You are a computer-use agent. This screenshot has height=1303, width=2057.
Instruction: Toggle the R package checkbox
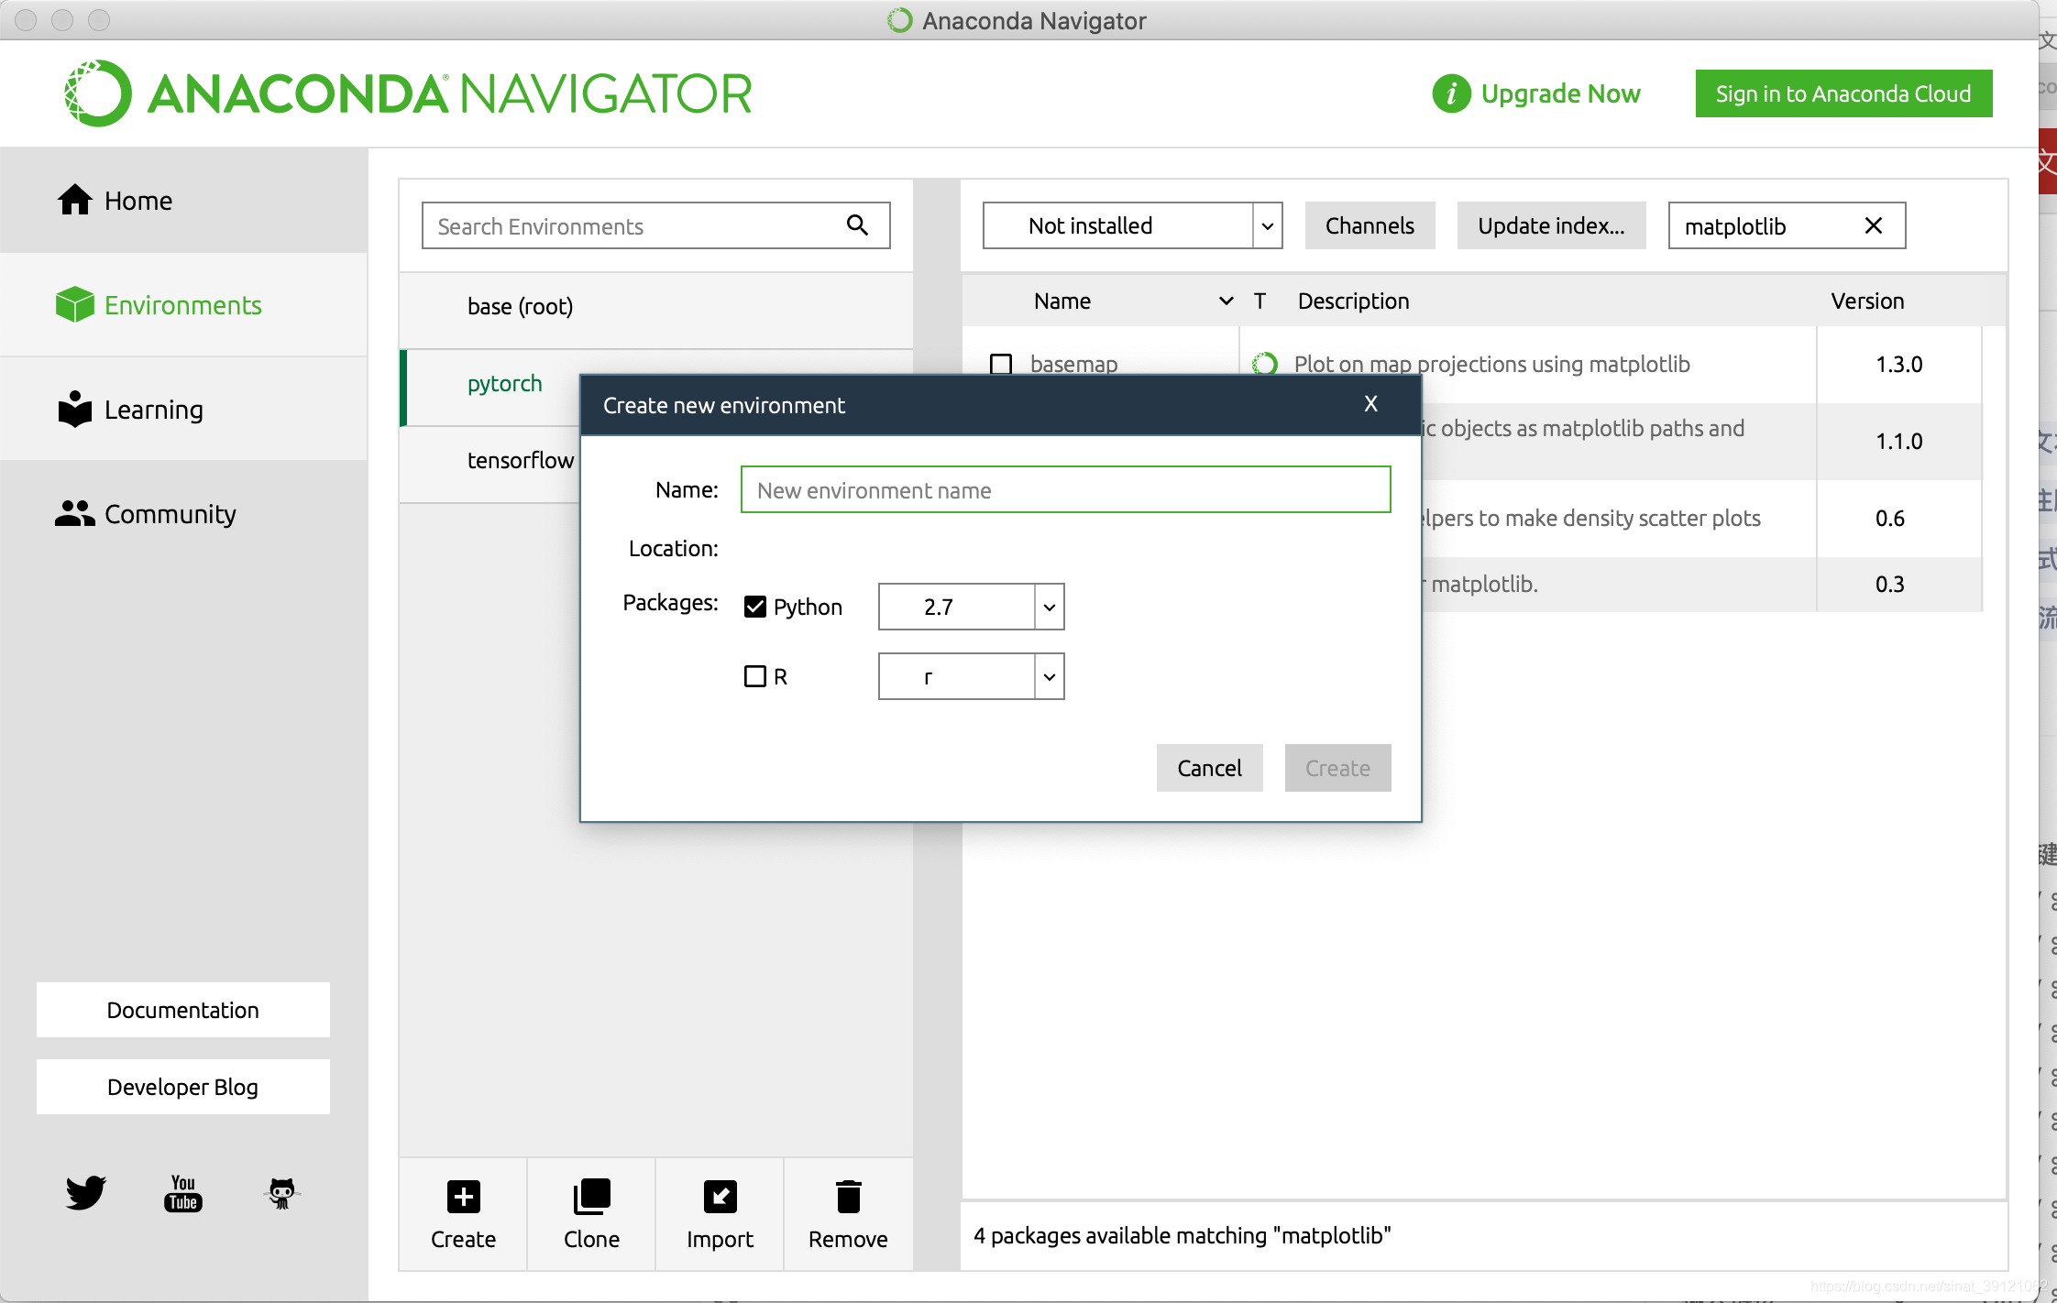[x=755, y=676]
